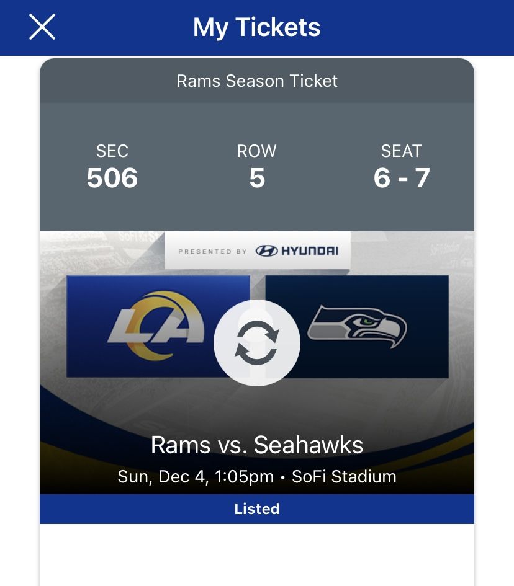This screenshot has width=514, height=586.
Task: Select the "Rams Season Ticket" header
Action: point(257,81)
